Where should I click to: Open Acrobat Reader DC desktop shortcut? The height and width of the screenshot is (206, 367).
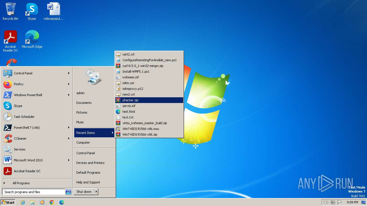tap(10, 41)
